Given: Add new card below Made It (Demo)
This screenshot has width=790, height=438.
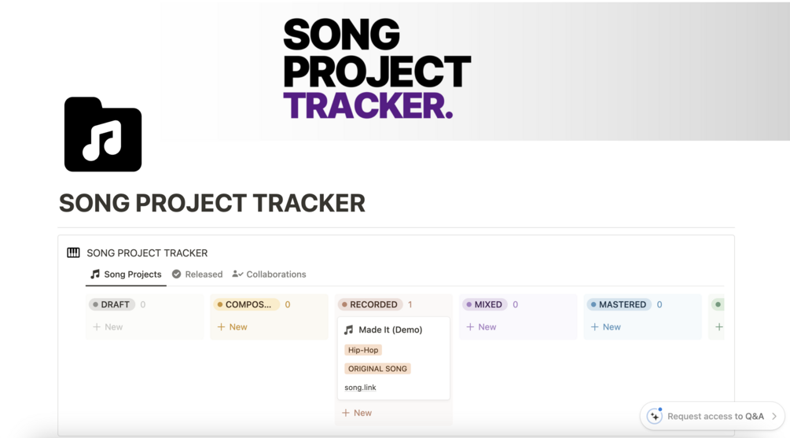Looking at the screenshot, I should pos(357,413).
